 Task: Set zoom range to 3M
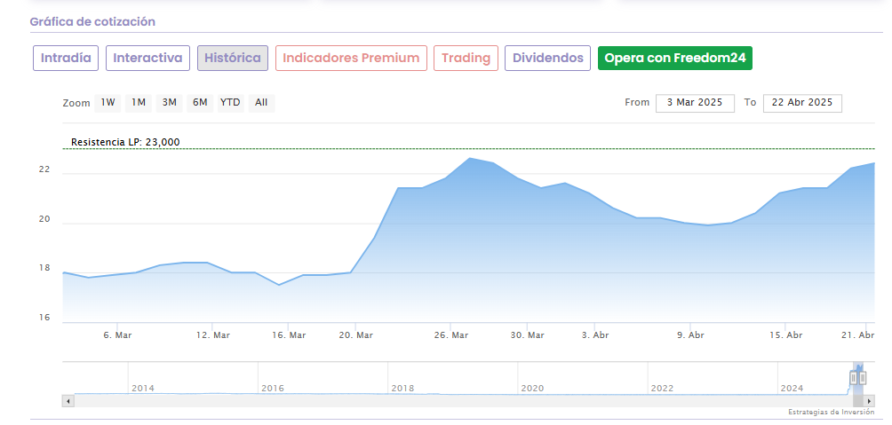(169, 103)
